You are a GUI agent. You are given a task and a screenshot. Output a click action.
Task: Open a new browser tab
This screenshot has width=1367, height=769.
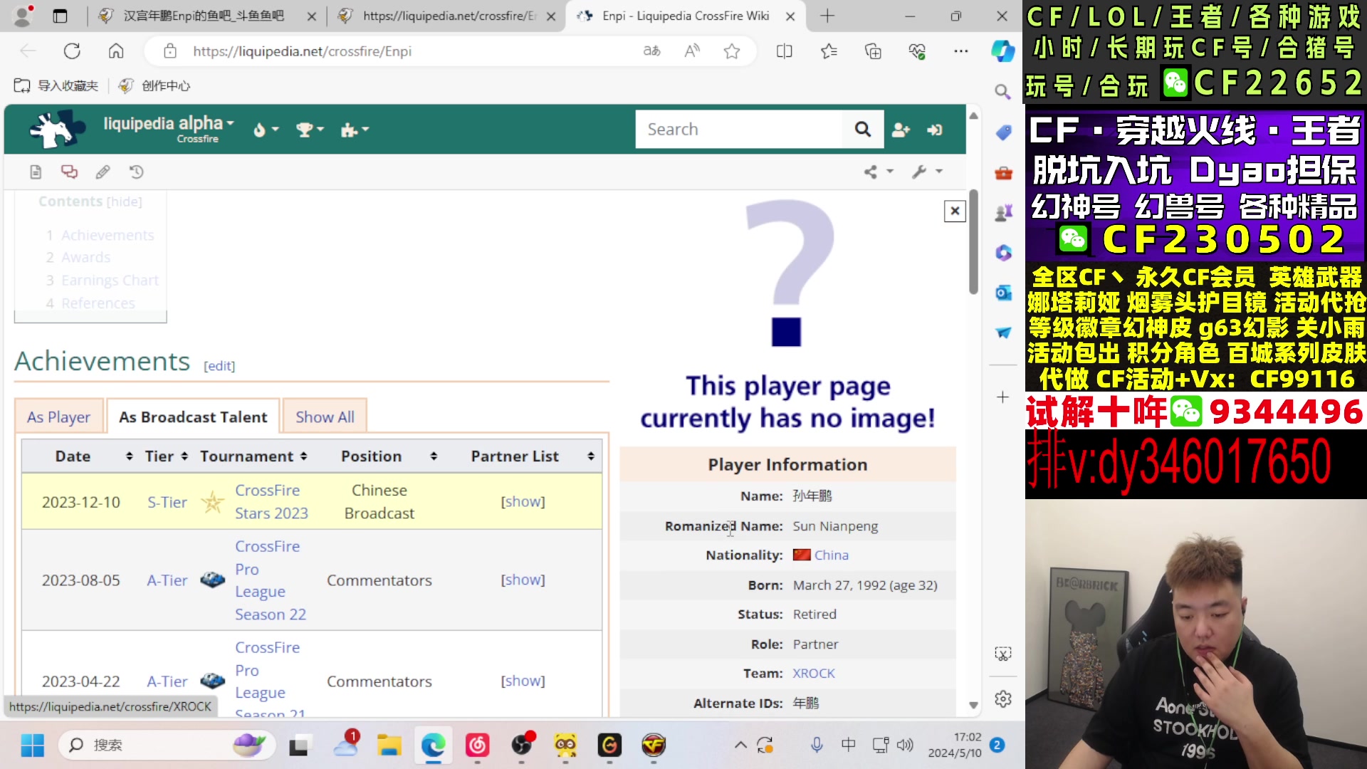point(827,16)
